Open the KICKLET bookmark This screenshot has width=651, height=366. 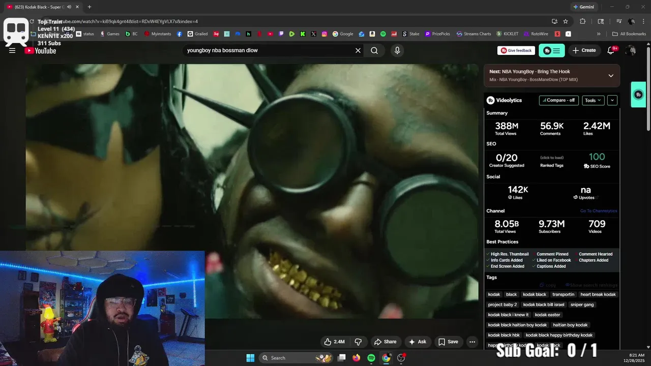coord(508,34)
